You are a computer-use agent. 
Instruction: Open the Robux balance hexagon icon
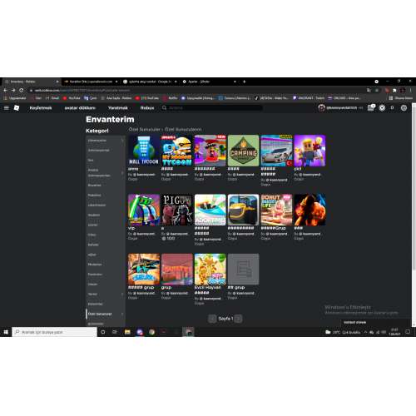382,108
